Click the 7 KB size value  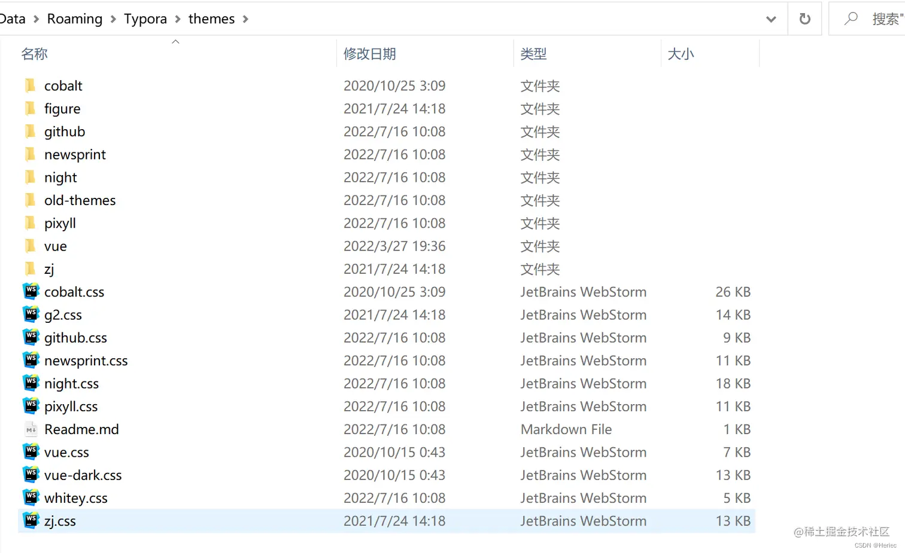pyautogui.click(x=737, y=452)
